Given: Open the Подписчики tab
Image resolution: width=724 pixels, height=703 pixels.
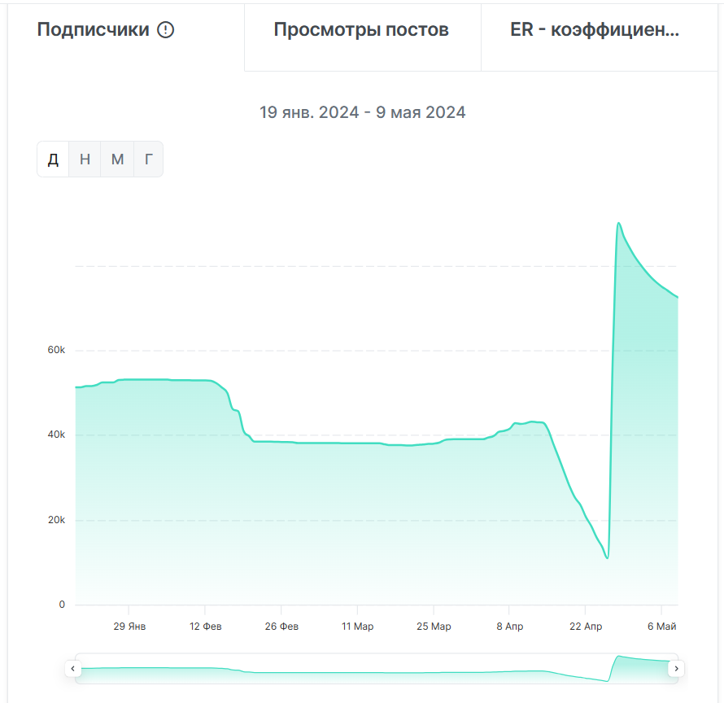Looking at the screenshot, I should click(x=94, y=30).
